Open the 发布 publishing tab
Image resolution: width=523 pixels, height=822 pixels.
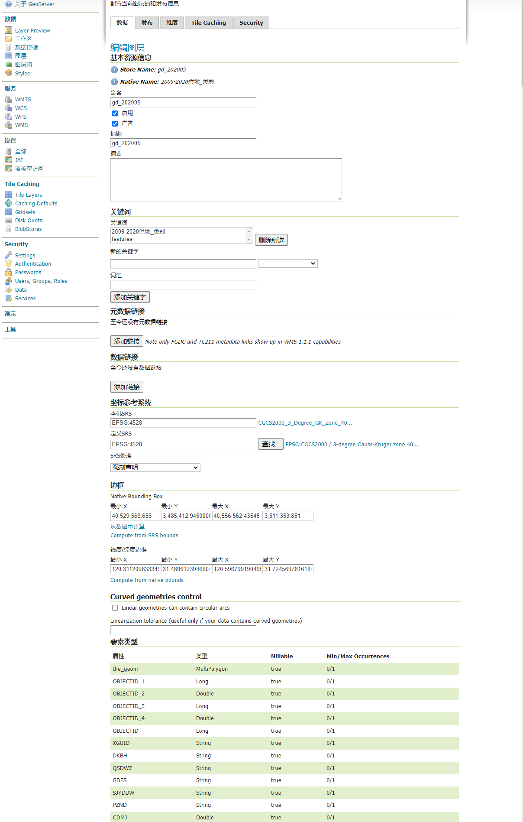coord(147,23)
